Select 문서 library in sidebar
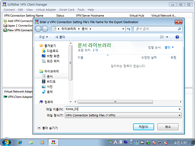195x146 pixels. pyautogui.click(x=47, y=76)
